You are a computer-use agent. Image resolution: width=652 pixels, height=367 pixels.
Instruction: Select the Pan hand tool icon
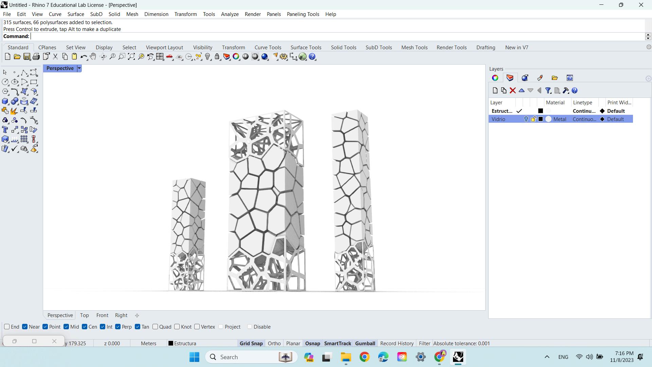(93, 57)
